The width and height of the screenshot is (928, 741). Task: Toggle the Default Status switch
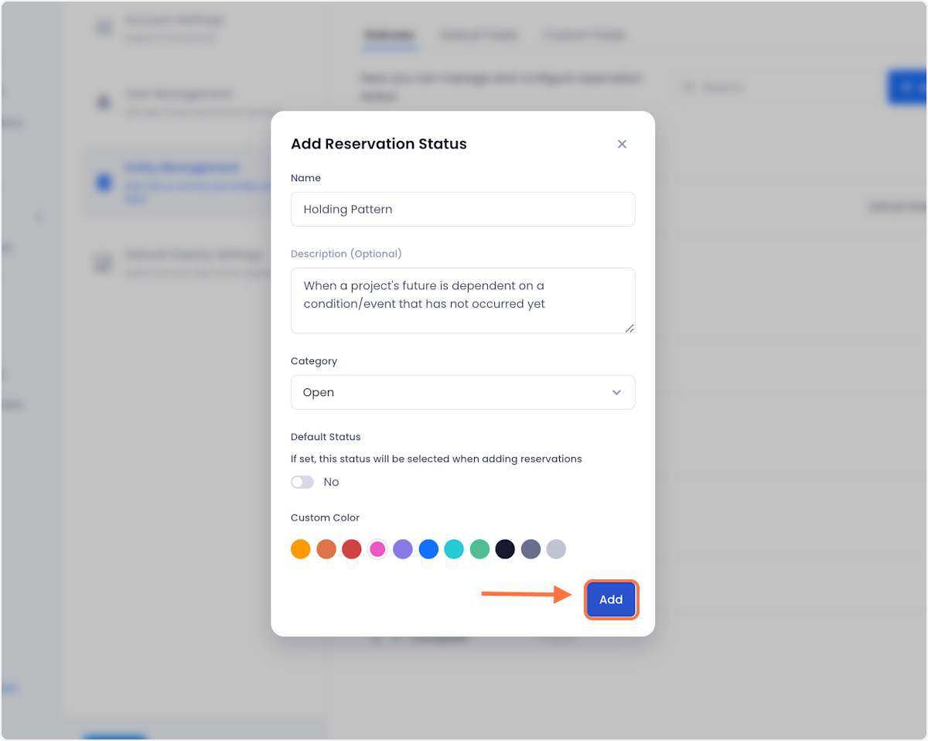(x=302, y=482)
